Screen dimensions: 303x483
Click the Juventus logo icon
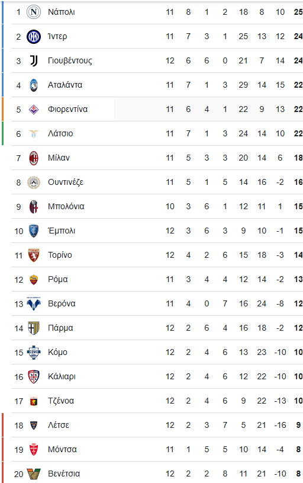34,60
